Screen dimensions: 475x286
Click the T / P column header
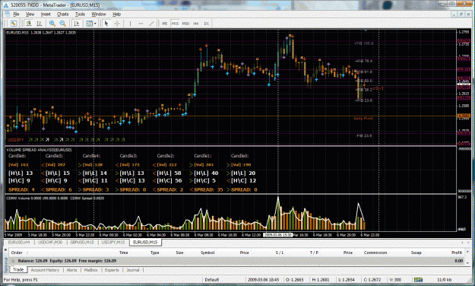click(x=314, y=253)
